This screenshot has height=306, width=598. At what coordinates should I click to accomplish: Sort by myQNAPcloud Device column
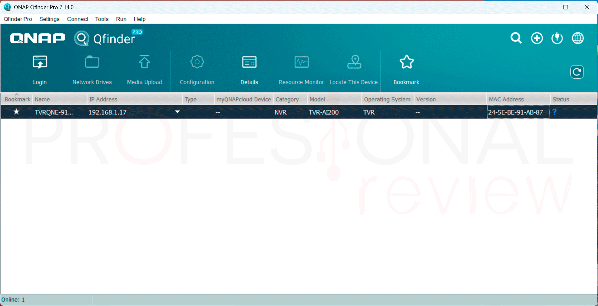pos(244,99)
